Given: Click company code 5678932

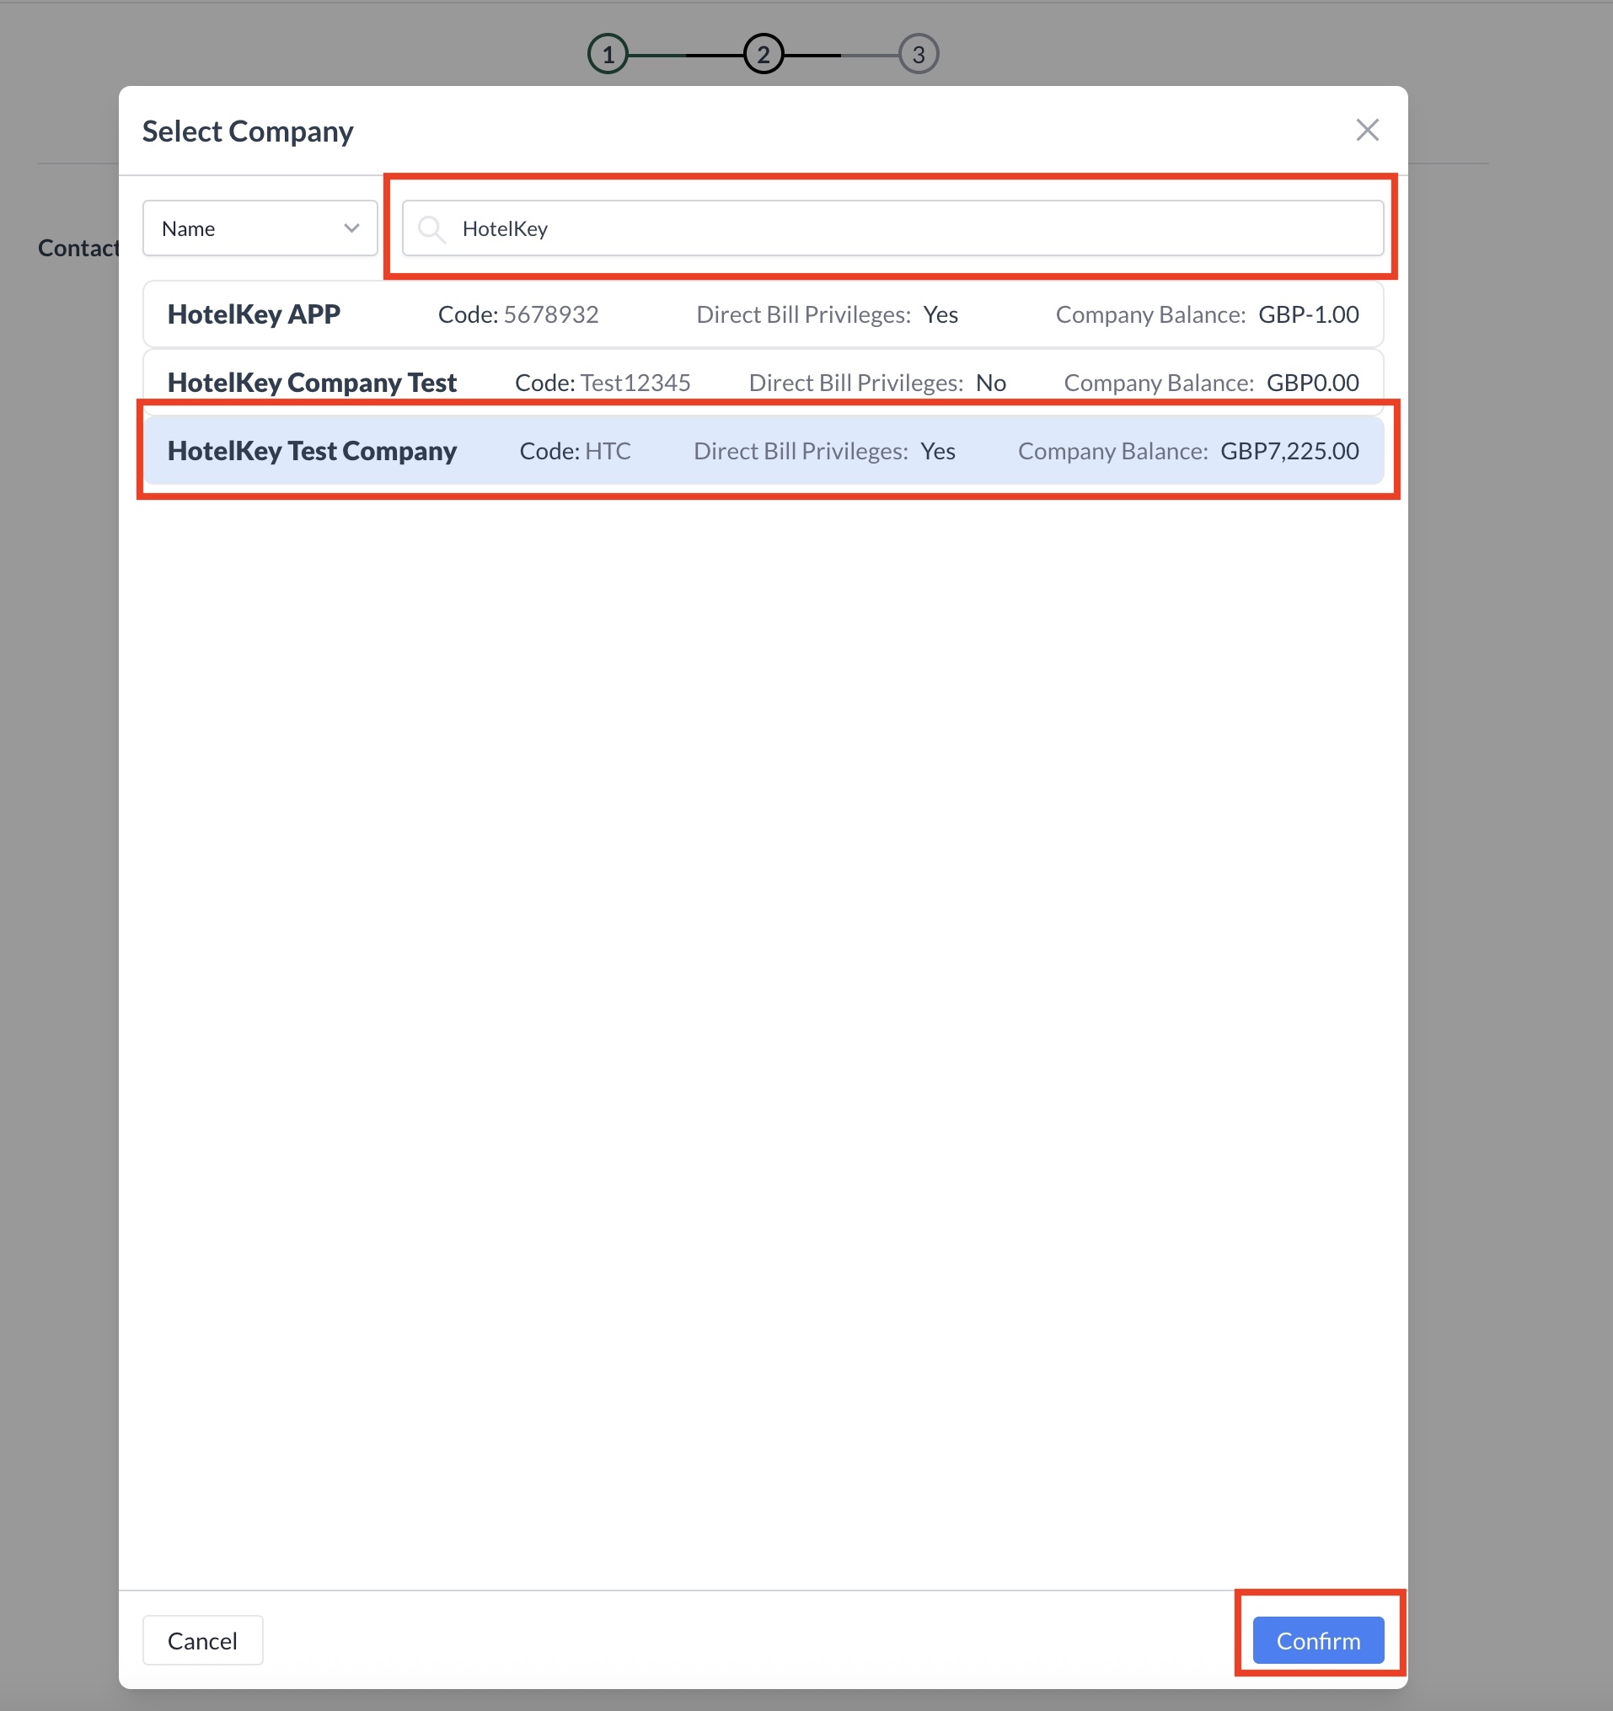Looking at the screenshot, I should point(551,314).
